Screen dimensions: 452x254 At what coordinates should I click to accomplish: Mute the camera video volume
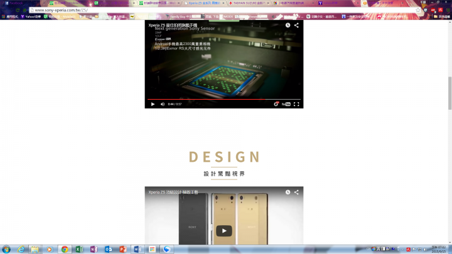pos(163,104)
